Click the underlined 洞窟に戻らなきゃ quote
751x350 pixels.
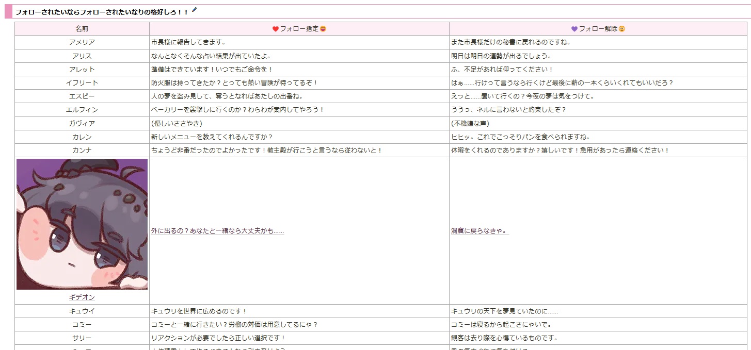pyautogui.click(x=480, y=231)
